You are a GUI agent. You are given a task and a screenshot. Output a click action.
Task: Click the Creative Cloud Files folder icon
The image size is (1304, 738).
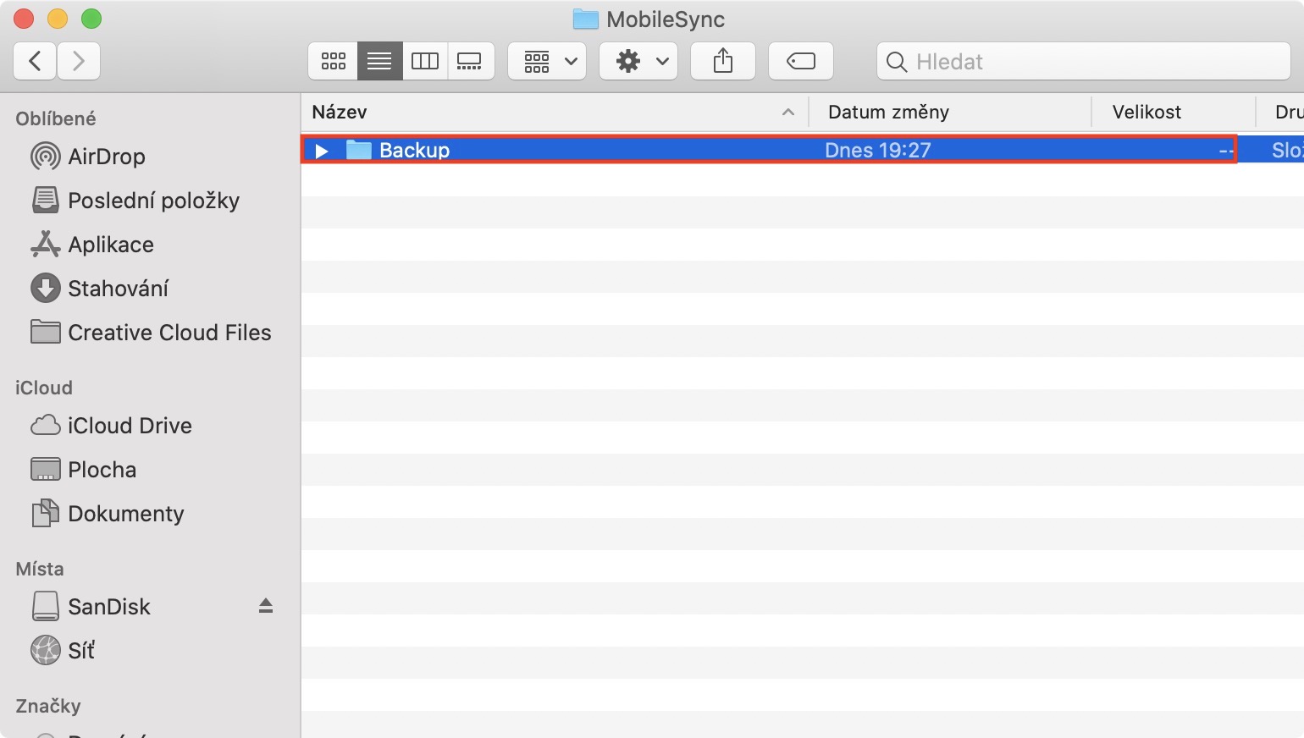pos(46,332)
